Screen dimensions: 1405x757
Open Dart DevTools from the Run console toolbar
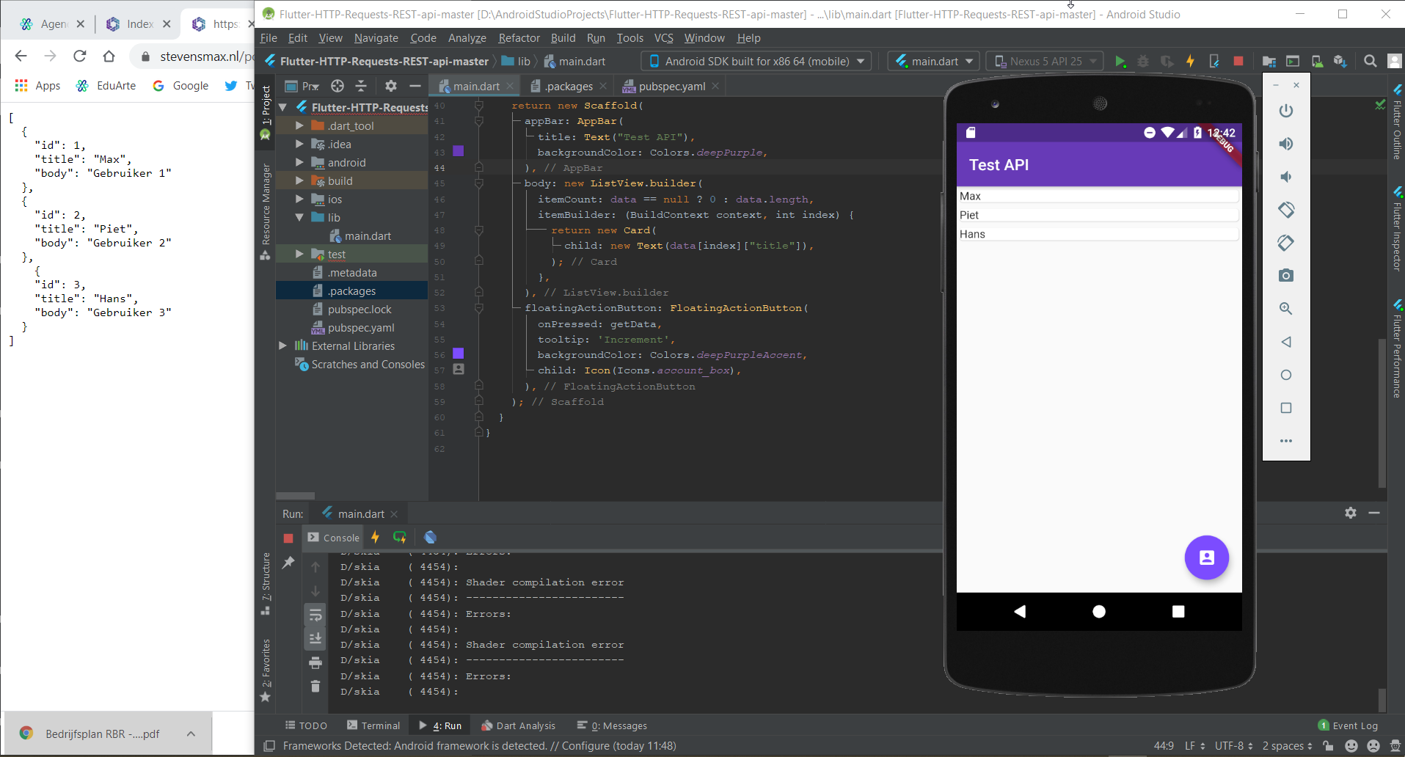[431, 538]
